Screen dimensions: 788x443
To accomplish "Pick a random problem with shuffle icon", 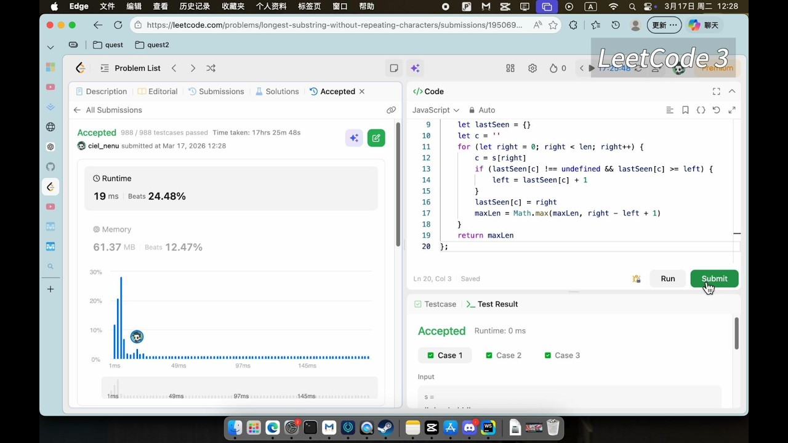I will click(x=211, y=68).
